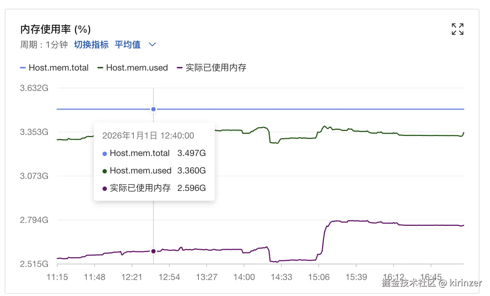Click the 内存使用率 (%) chart title
The width and height of the screenshot is (490, 296).
coord(56,29)
